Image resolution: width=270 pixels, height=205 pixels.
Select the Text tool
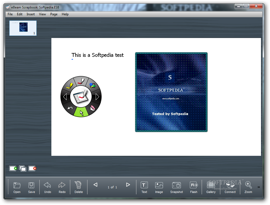pyautogui.click(x=144, y=188)
